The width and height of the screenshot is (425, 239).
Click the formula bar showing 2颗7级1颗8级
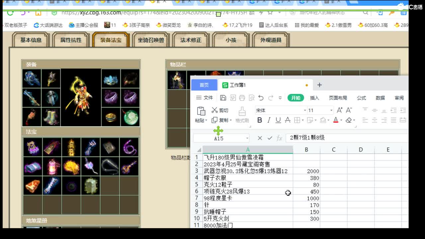point(347,138)
